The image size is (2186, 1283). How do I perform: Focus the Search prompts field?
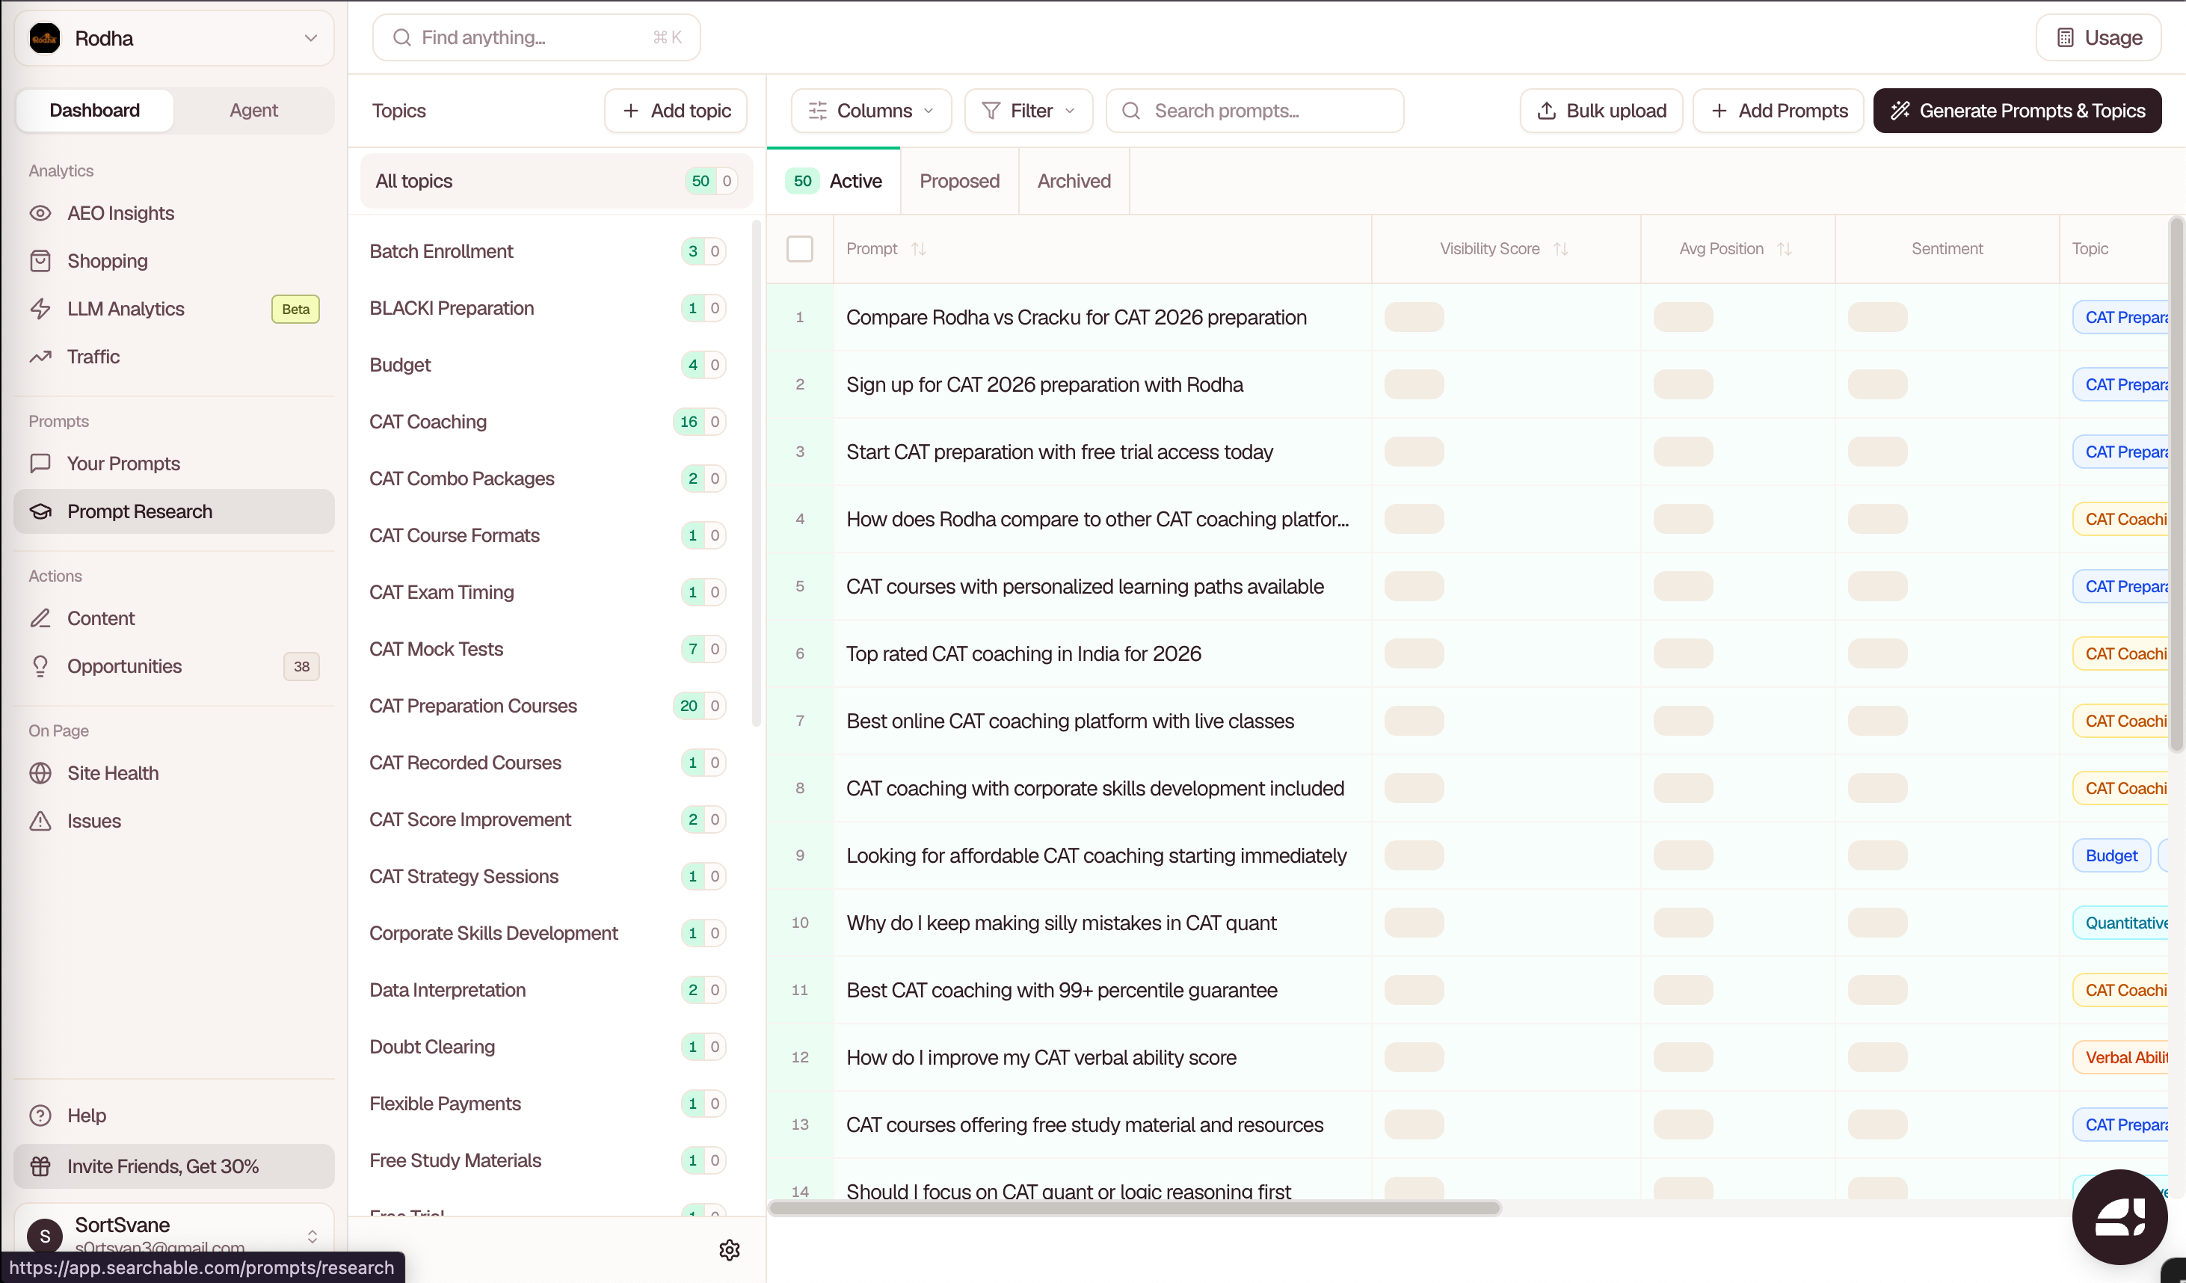coord(1254,111)
